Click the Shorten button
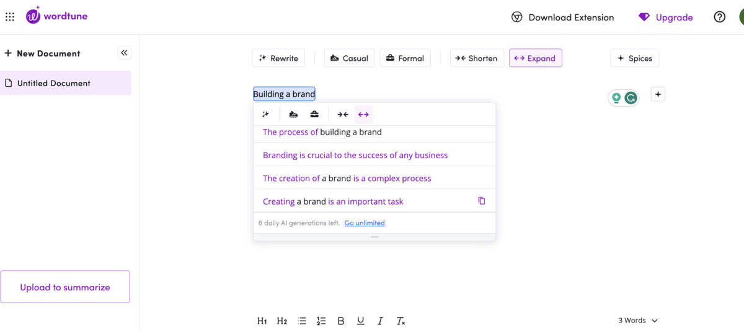Image resolution: width=744 pixels, height=333 pixels. 476,58
